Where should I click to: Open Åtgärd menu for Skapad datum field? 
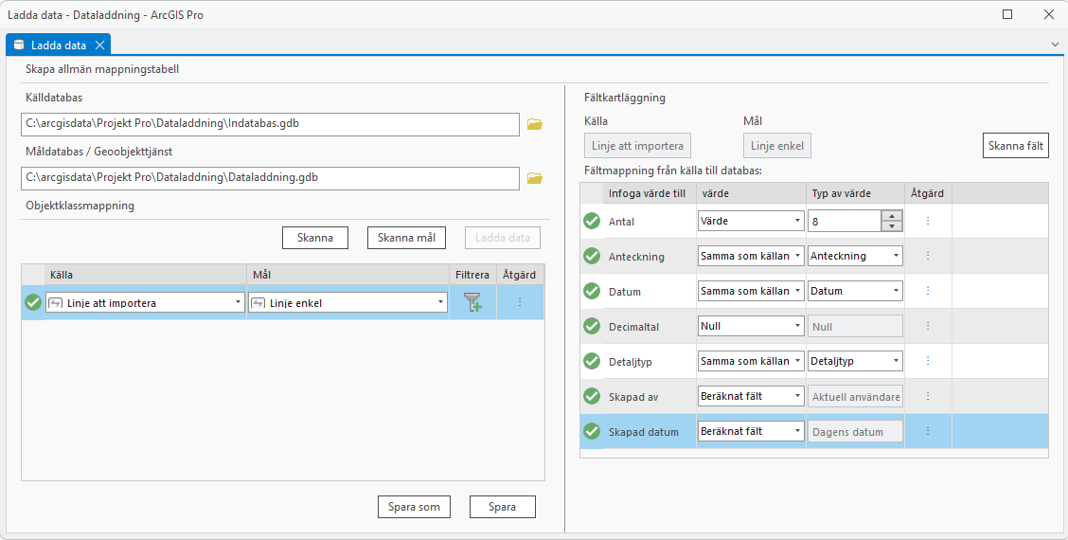point(928,431)
